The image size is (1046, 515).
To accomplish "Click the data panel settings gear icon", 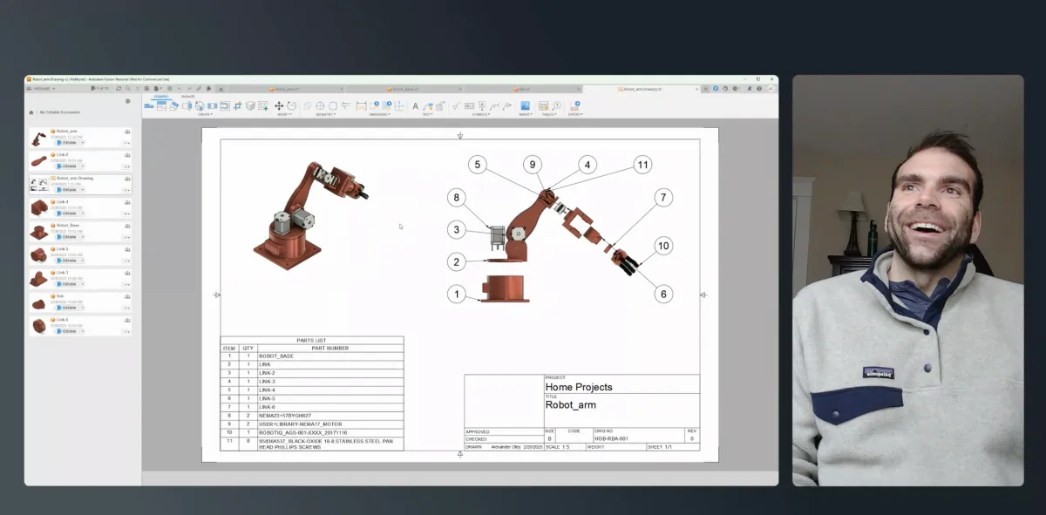I will [x=128, y=101].
